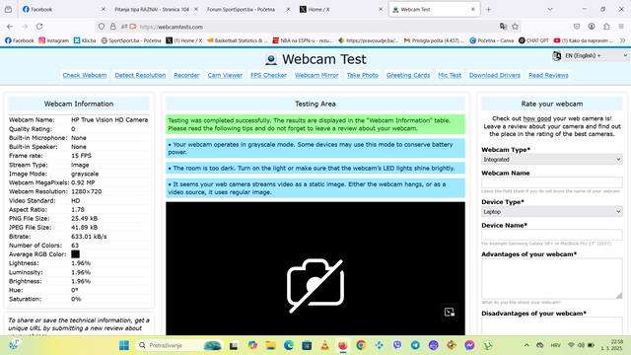Open Microsoft Store from the taskbar
Screen dimensions: 631x355
coord(307,345)
